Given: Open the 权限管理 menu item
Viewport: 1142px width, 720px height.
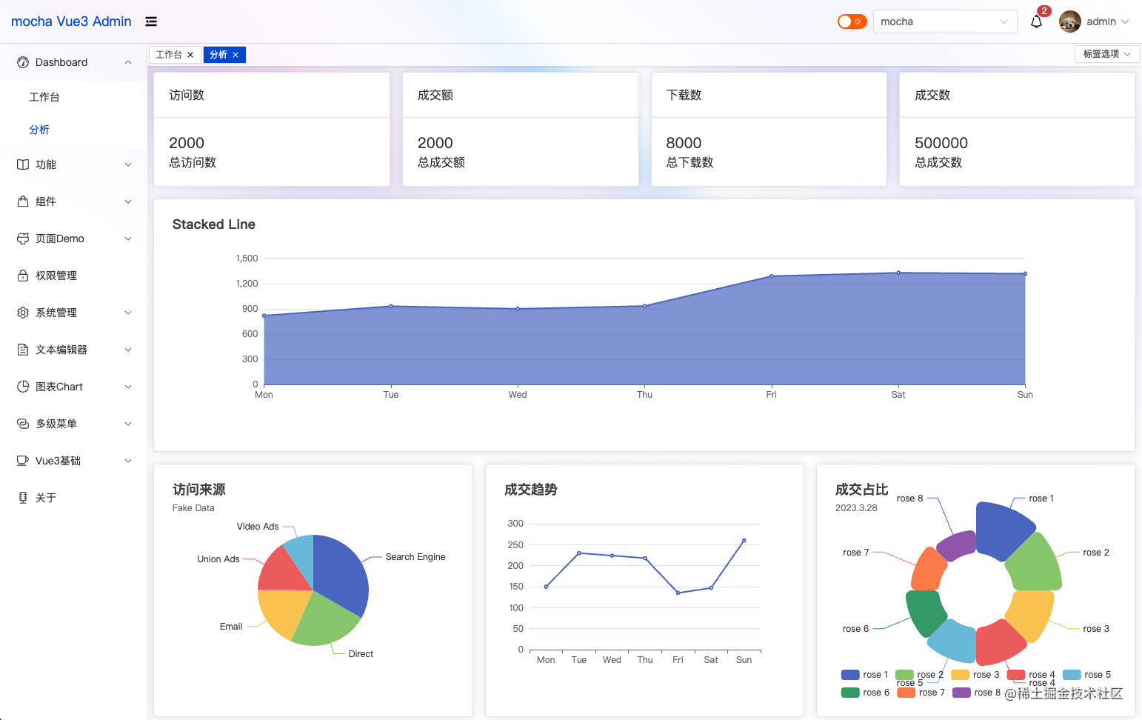Looking at the screenshot, I should 73,276.
